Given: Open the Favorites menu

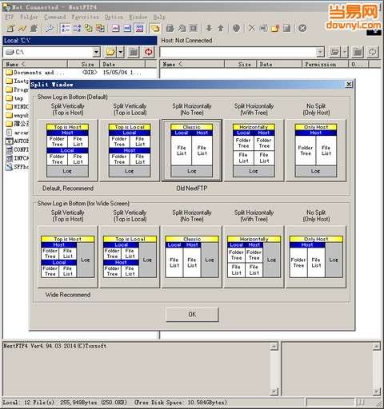Looking at the screenshot, I should [85, 17].
